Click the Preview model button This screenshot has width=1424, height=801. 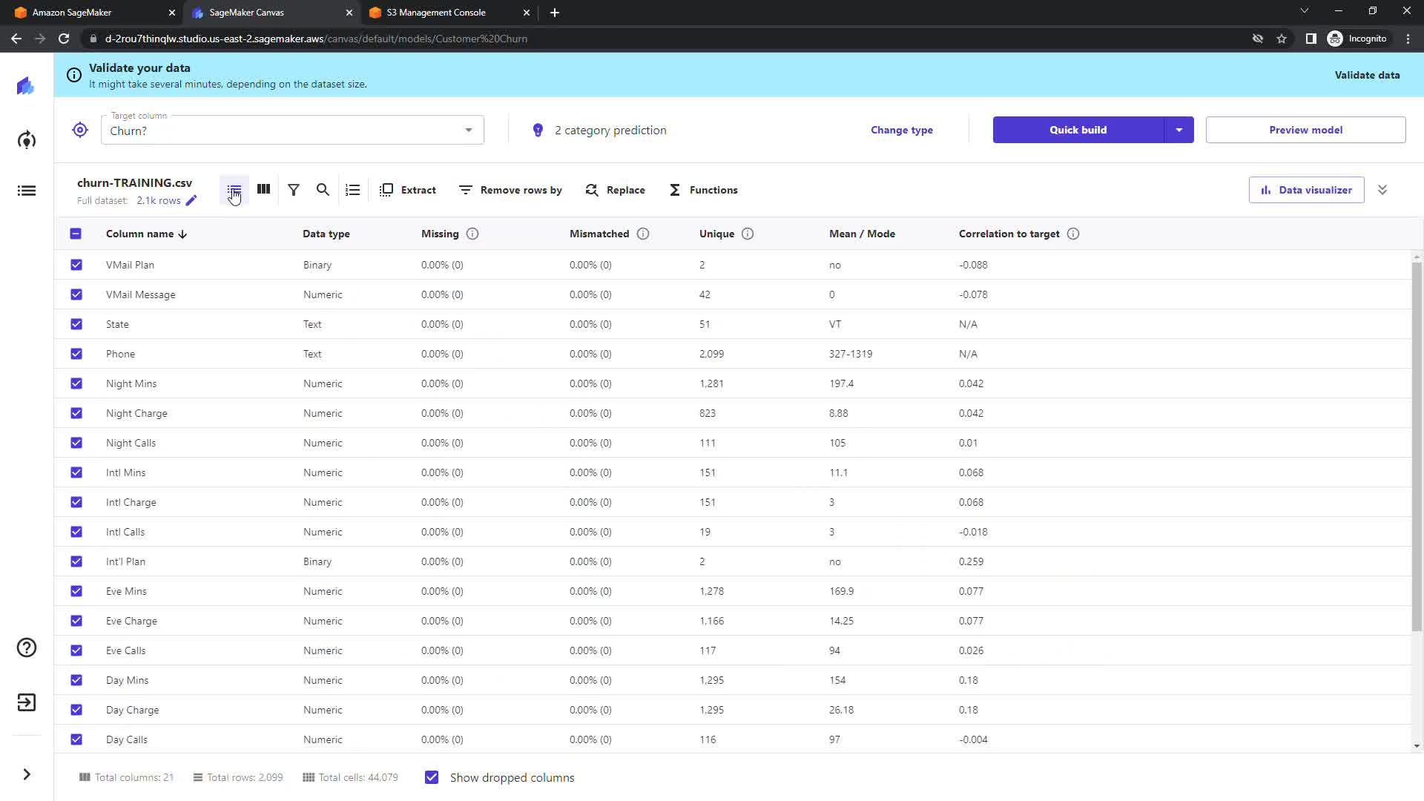[x=1305, y=130]
